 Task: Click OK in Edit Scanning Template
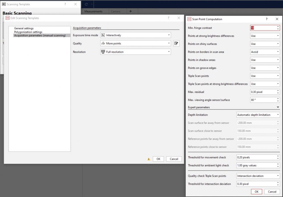[158, 159]
